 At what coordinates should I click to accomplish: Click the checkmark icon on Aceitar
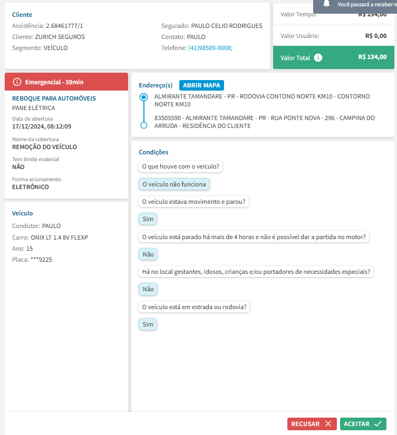377,423
